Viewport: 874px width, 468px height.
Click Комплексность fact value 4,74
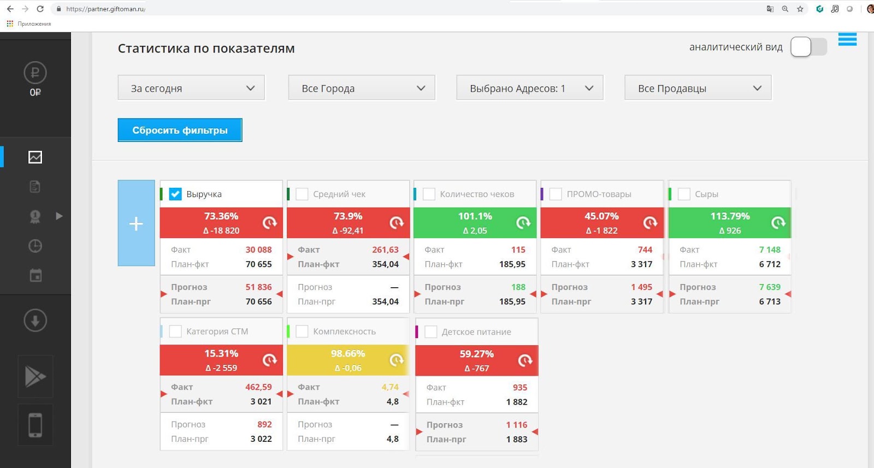(x=390, y=387)
